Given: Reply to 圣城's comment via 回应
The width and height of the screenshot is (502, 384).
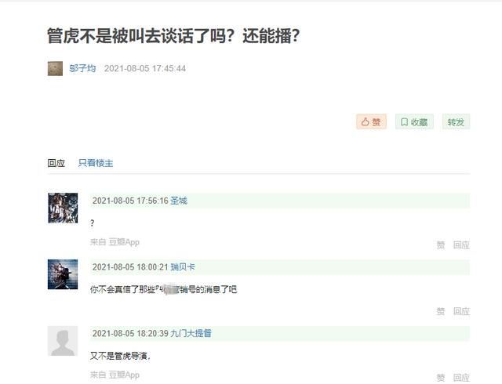Looking at the screenshot, I should point(461,245).
